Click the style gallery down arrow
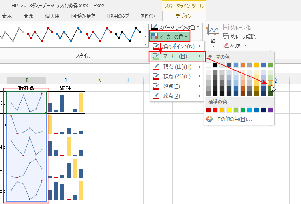 point(146,36)
